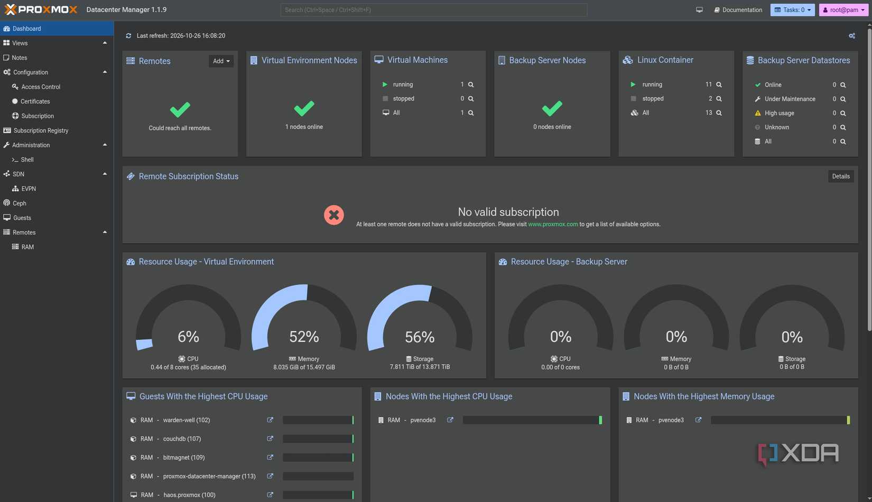Open the EVPN page
872x502 pixels.
[57, 189]
